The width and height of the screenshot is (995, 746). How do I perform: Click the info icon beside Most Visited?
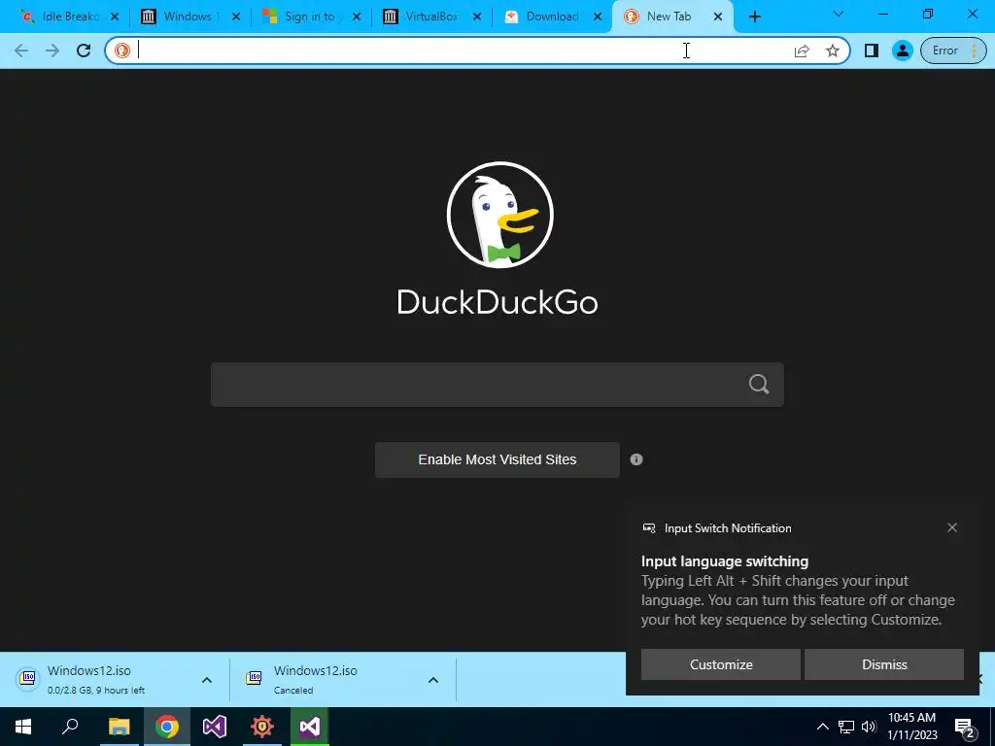636,459
